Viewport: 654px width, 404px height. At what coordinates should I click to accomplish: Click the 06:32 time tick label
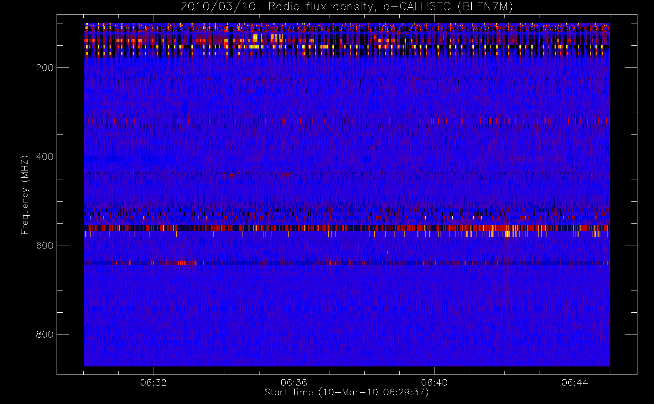[154, 382]
